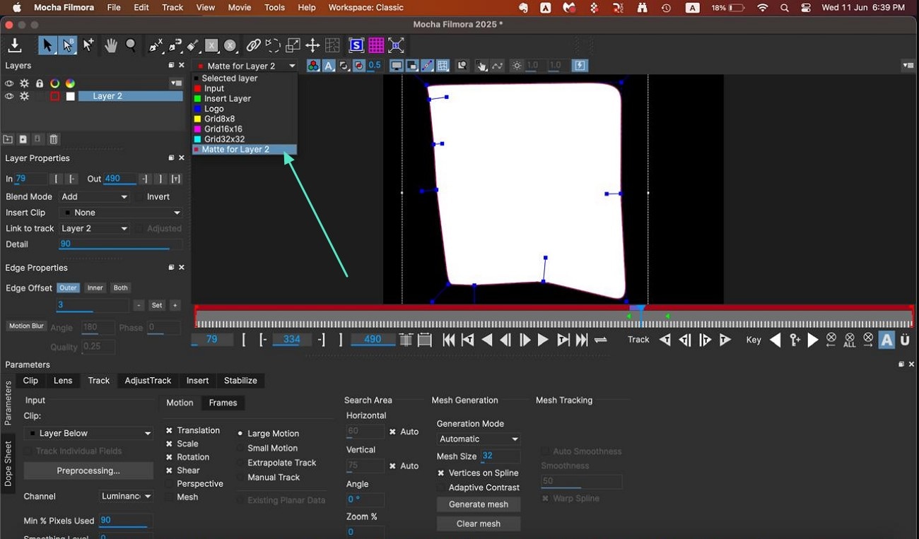This screenshot has width=919, height=539.
Task: Click the Set edge offset button
Action: click(157, 305)
